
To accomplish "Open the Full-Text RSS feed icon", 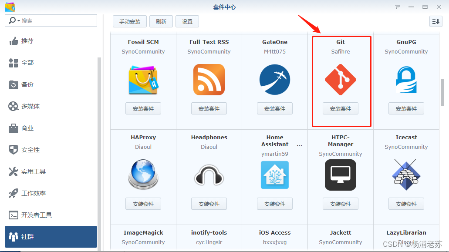I will click(x=209, y=80).
